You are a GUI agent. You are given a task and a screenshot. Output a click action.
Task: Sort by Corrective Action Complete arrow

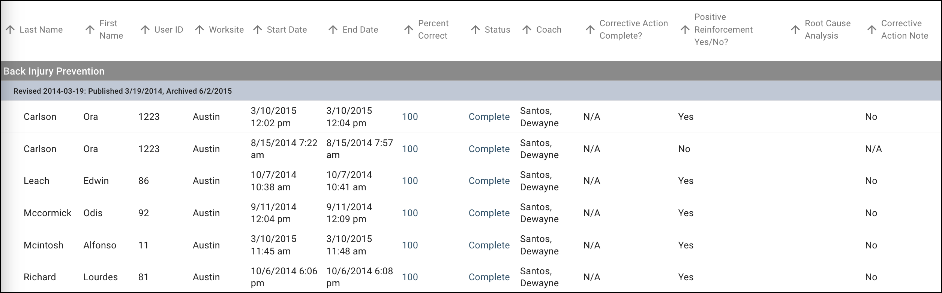[x=590, y=30]
